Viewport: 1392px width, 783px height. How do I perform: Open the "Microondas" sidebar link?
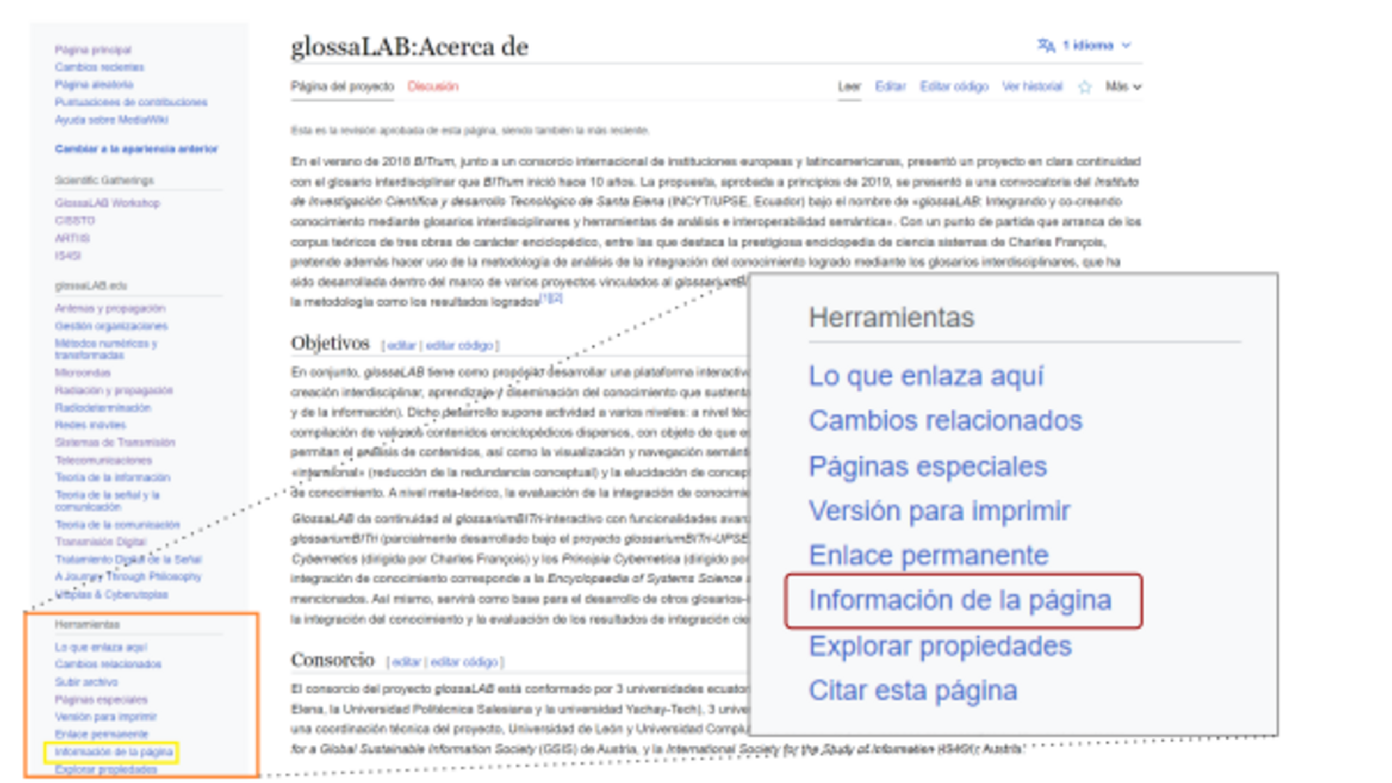[83, 372]
